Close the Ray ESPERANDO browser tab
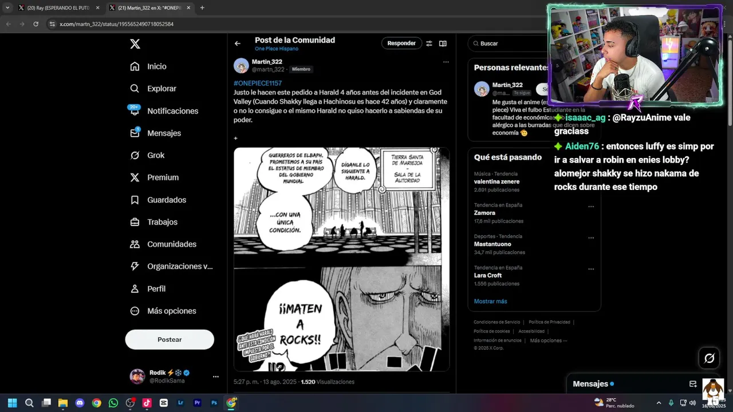Image resolution: width=733 pixels, height=412 pixels. pos(97,8)
